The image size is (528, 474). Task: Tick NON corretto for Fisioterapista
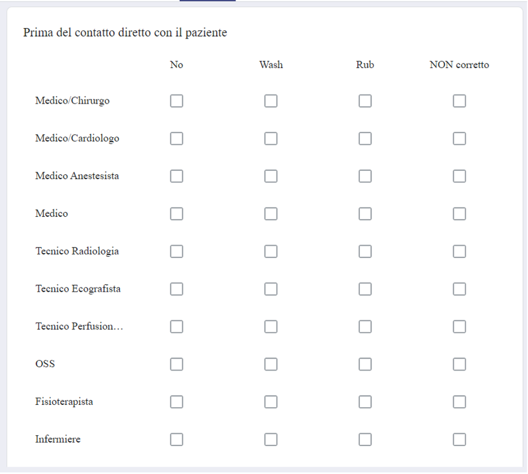coord(459,402)
